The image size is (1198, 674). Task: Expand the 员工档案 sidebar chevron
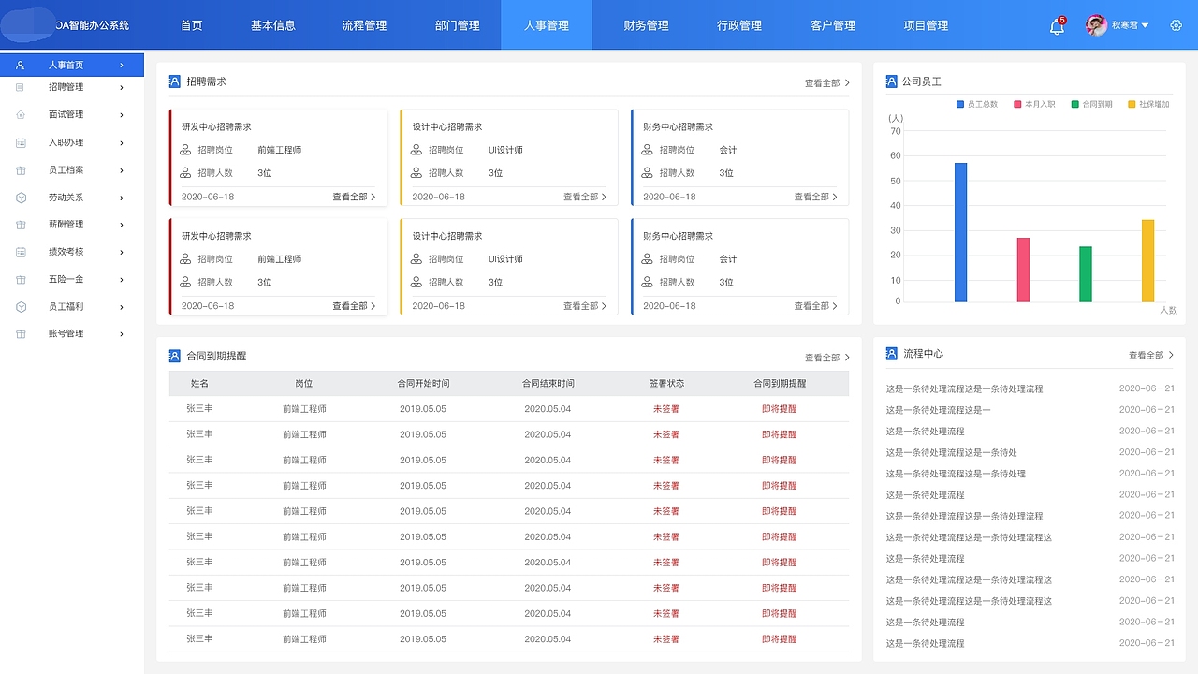point(122,170)
